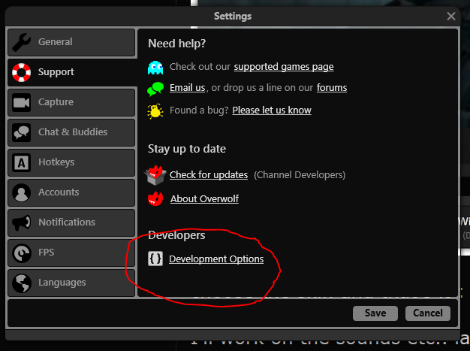Click the yellow bug icon
470x351 pixels.
(x=155, y=111)
